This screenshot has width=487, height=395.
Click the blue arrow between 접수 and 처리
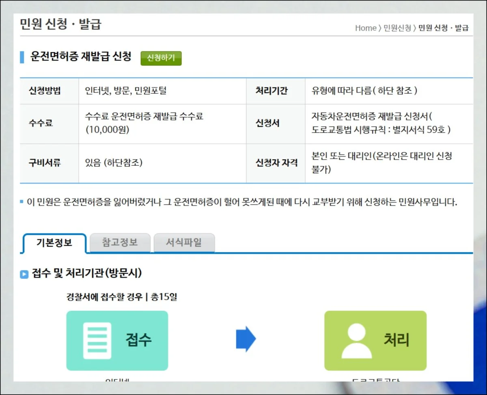pyautogui.click(x=246, y=339)
